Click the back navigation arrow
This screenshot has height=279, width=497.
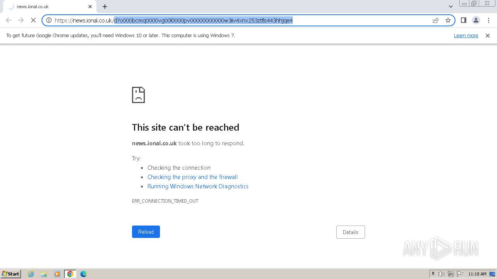[x=9, y=20]
